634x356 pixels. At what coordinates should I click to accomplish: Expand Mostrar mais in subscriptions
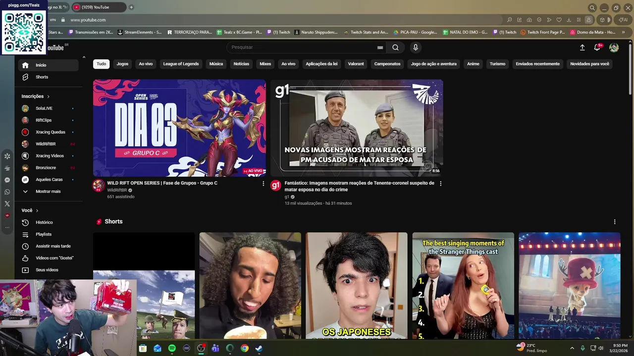point(49,191)
